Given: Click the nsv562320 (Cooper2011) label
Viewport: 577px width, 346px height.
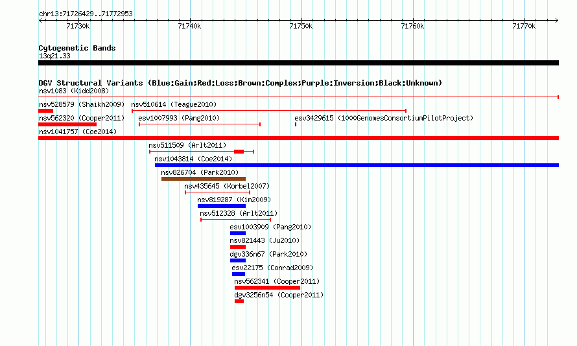Looking at the screenshot, I should click(82, 118).
